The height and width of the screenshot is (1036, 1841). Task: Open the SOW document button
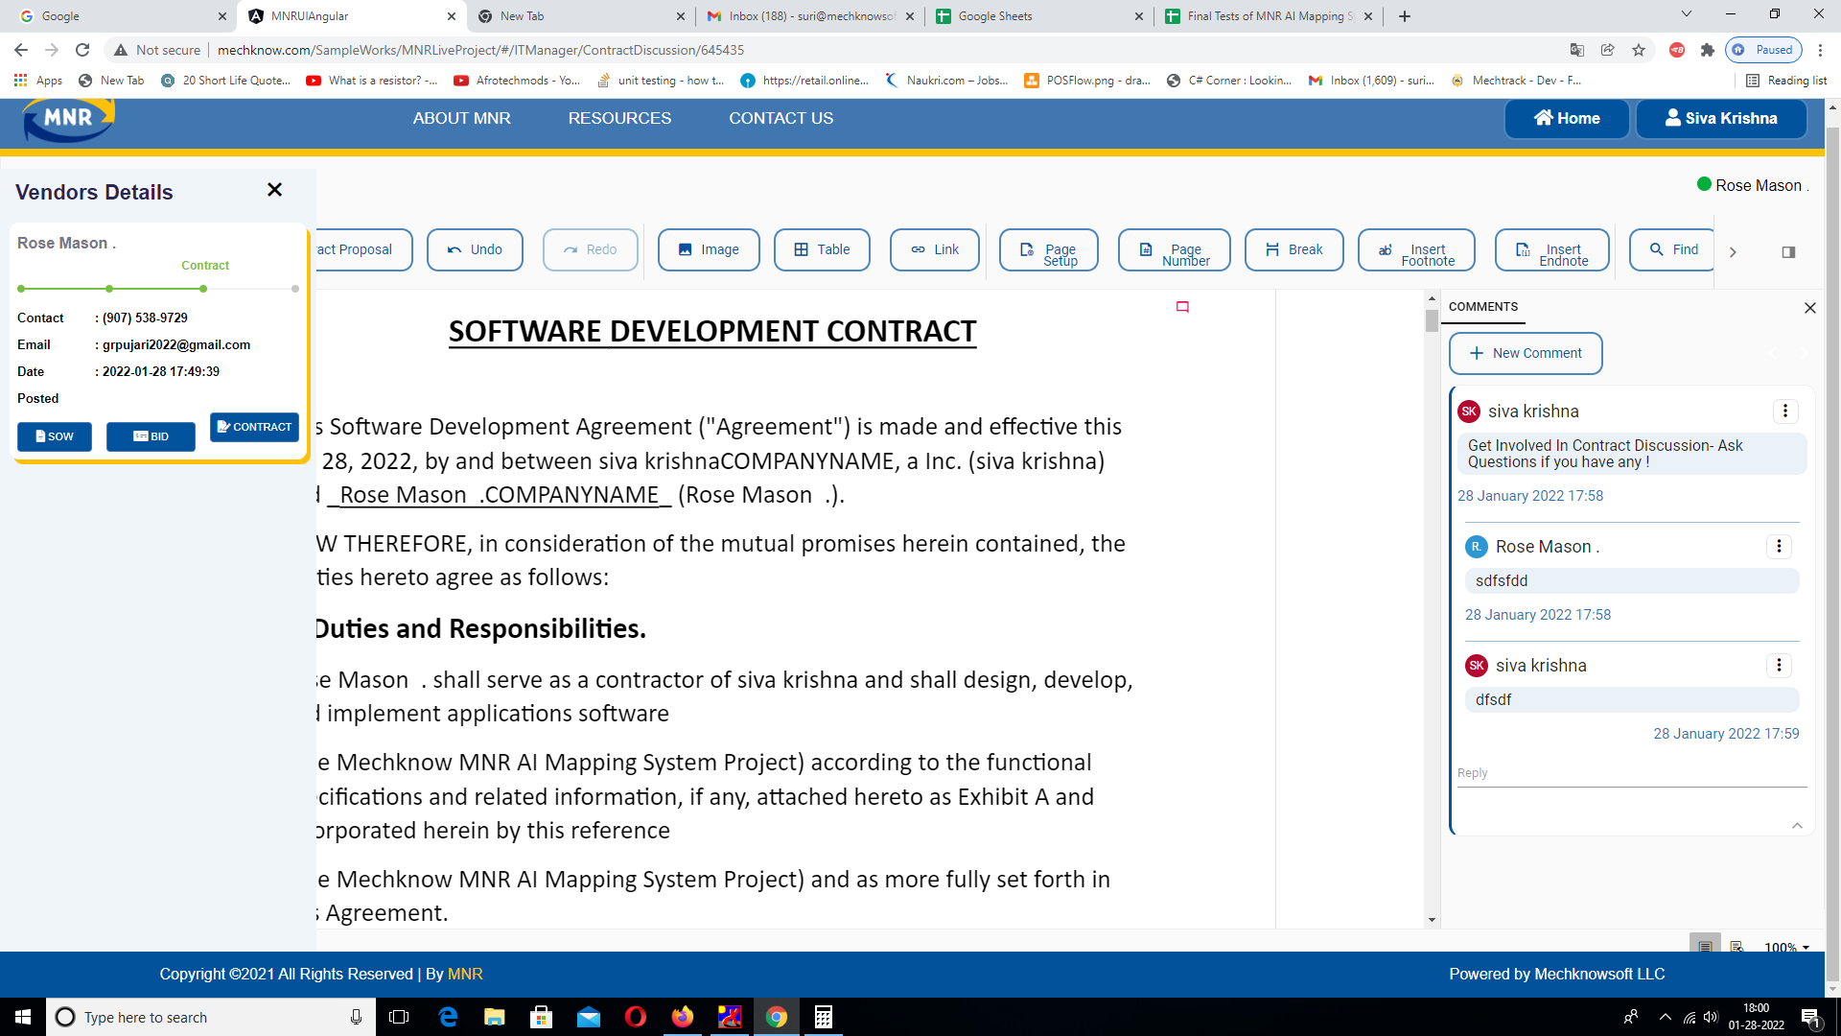[55, 436]
